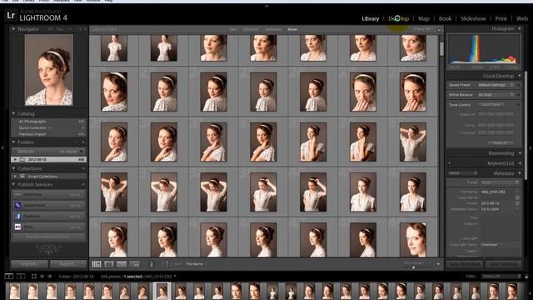This screenshot has height=300, width=533.
Task: Add publish service with plus icon
Action: (x=83, y=184)
